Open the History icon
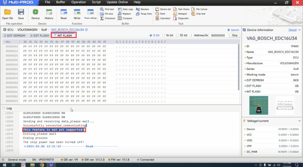The image size is (303, 167). coord(49,12)
